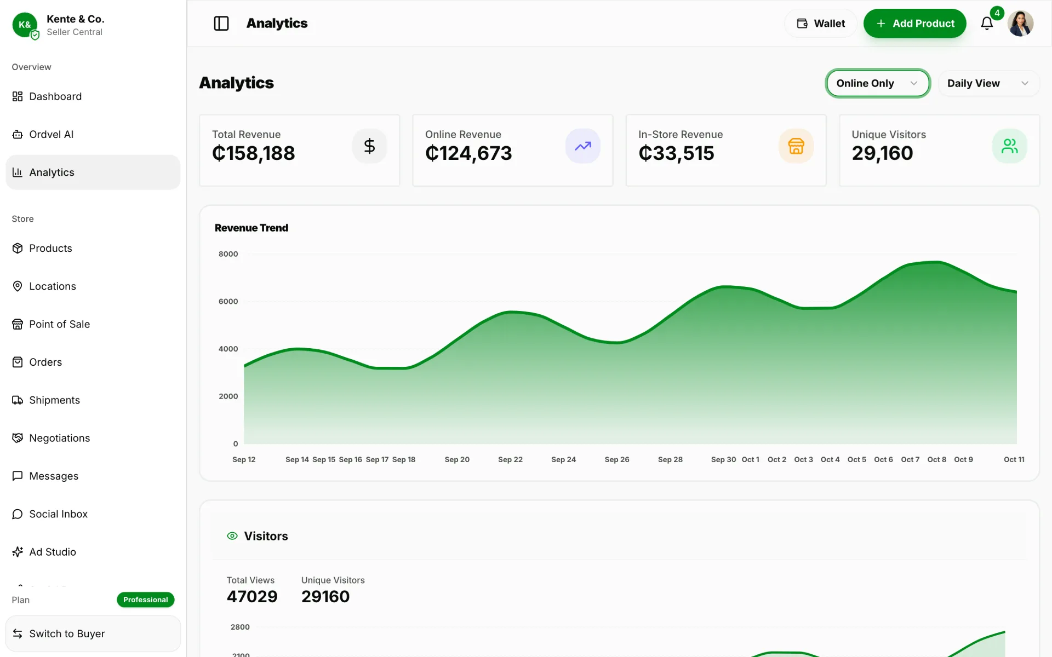Click the Wallet button
Screen dimensions: 1052x657
tap(820, 24)
